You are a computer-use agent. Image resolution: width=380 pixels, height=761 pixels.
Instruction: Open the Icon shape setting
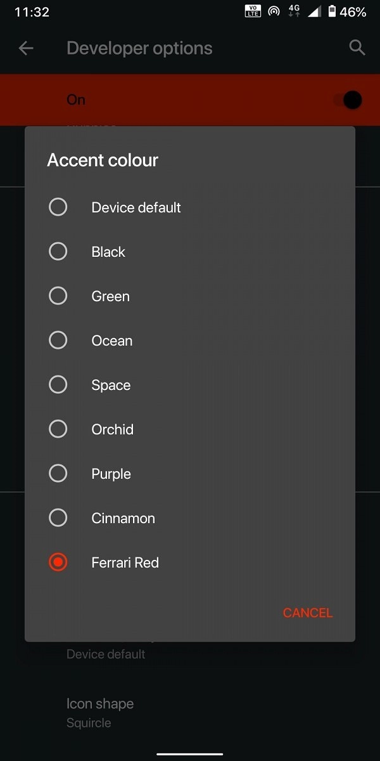click(190, 713)
